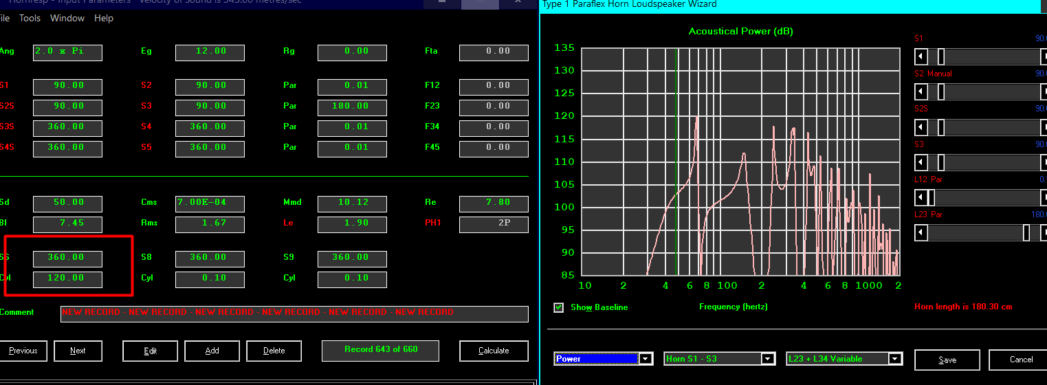Click the S2S slider thumb
Image resolution: width=1047 pixels, height=385 pixels.
click(x=941, y=126)
